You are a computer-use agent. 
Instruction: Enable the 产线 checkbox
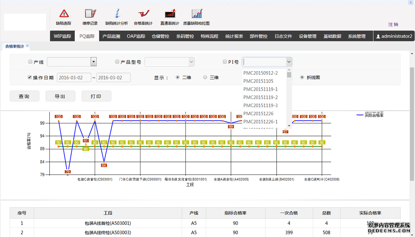click(30, 62)
